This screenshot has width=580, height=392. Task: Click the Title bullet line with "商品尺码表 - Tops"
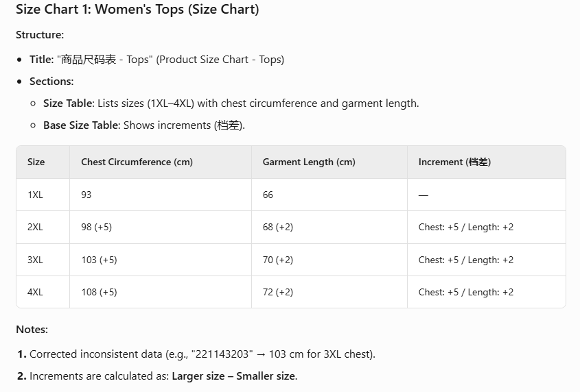[x=156, y=60]
